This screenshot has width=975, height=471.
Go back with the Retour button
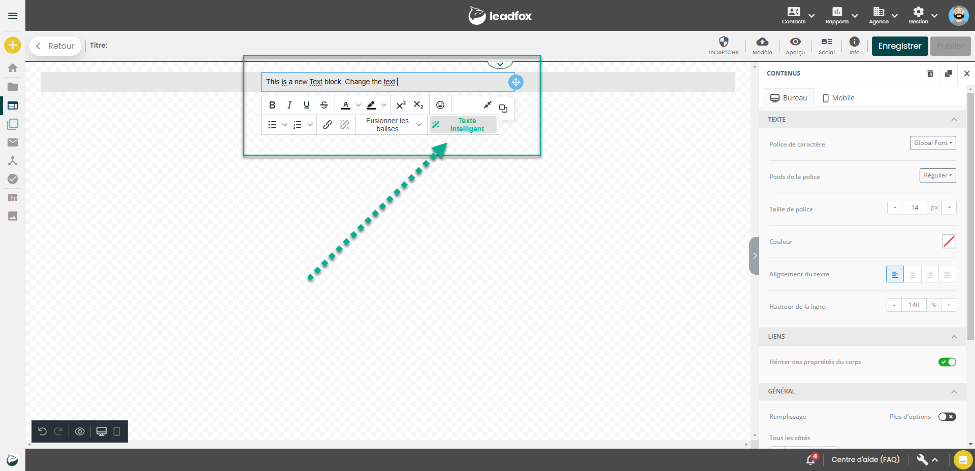tap(55, 46)
